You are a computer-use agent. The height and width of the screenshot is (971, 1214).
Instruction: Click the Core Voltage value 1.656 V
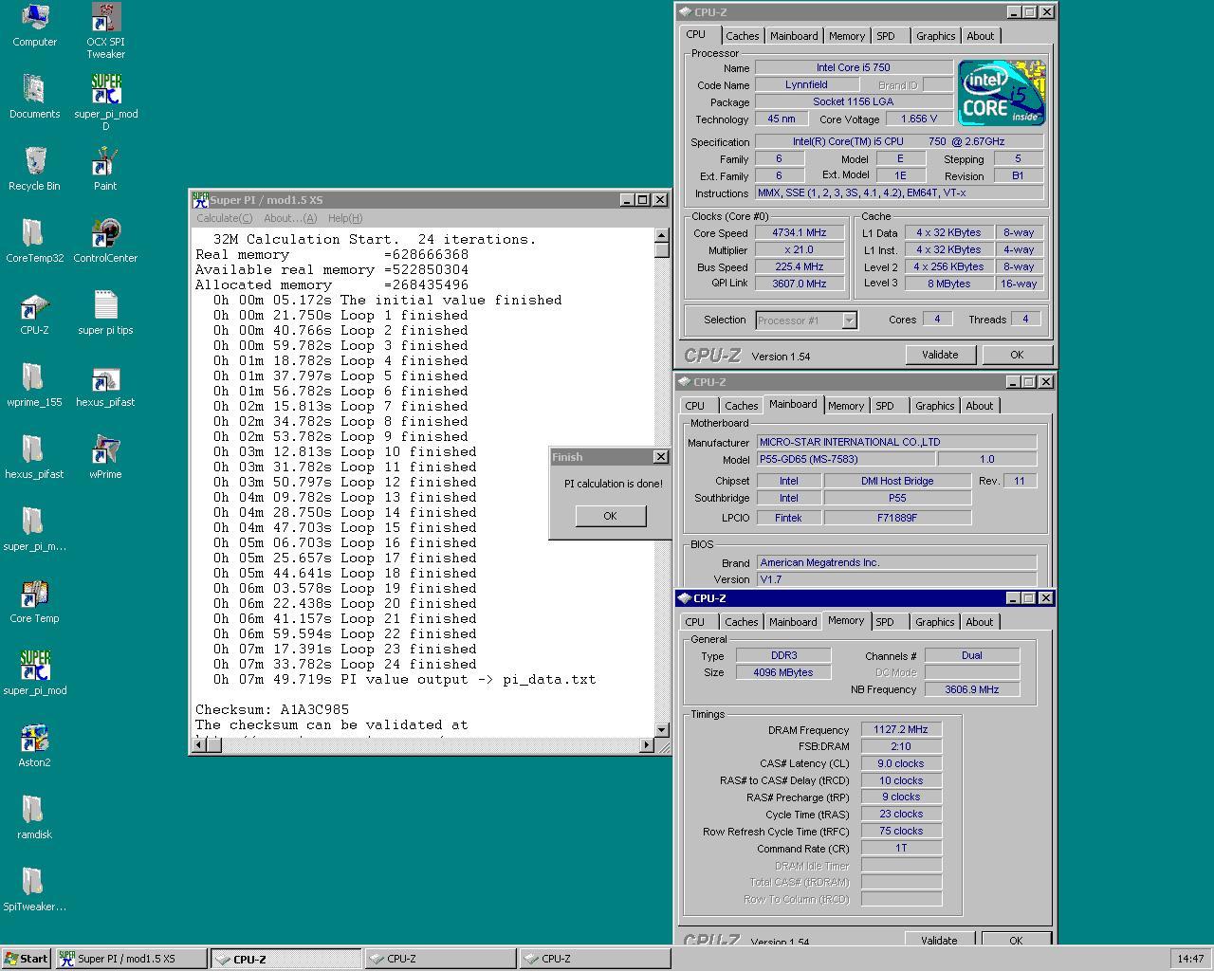[919, 119]
